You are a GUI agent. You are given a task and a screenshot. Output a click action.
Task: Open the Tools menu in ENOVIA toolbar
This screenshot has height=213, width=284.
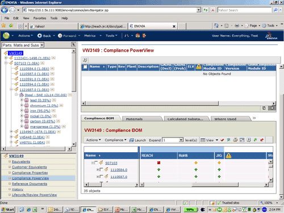(x=111, y=36)
